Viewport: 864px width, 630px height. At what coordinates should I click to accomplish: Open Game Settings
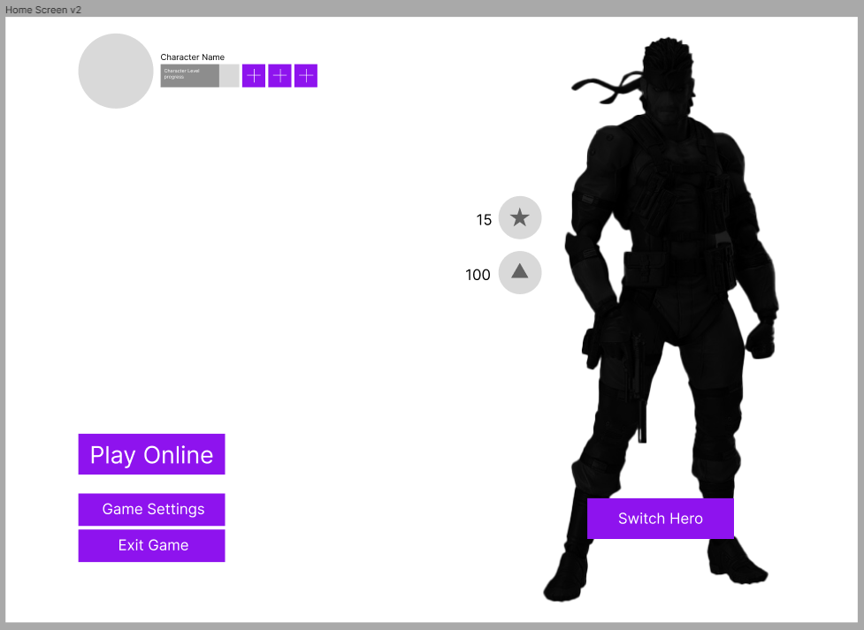coord(151,510)
